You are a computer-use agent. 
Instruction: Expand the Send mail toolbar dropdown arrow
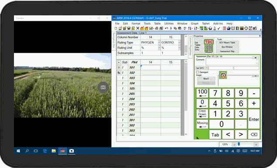tap(154, 28)
